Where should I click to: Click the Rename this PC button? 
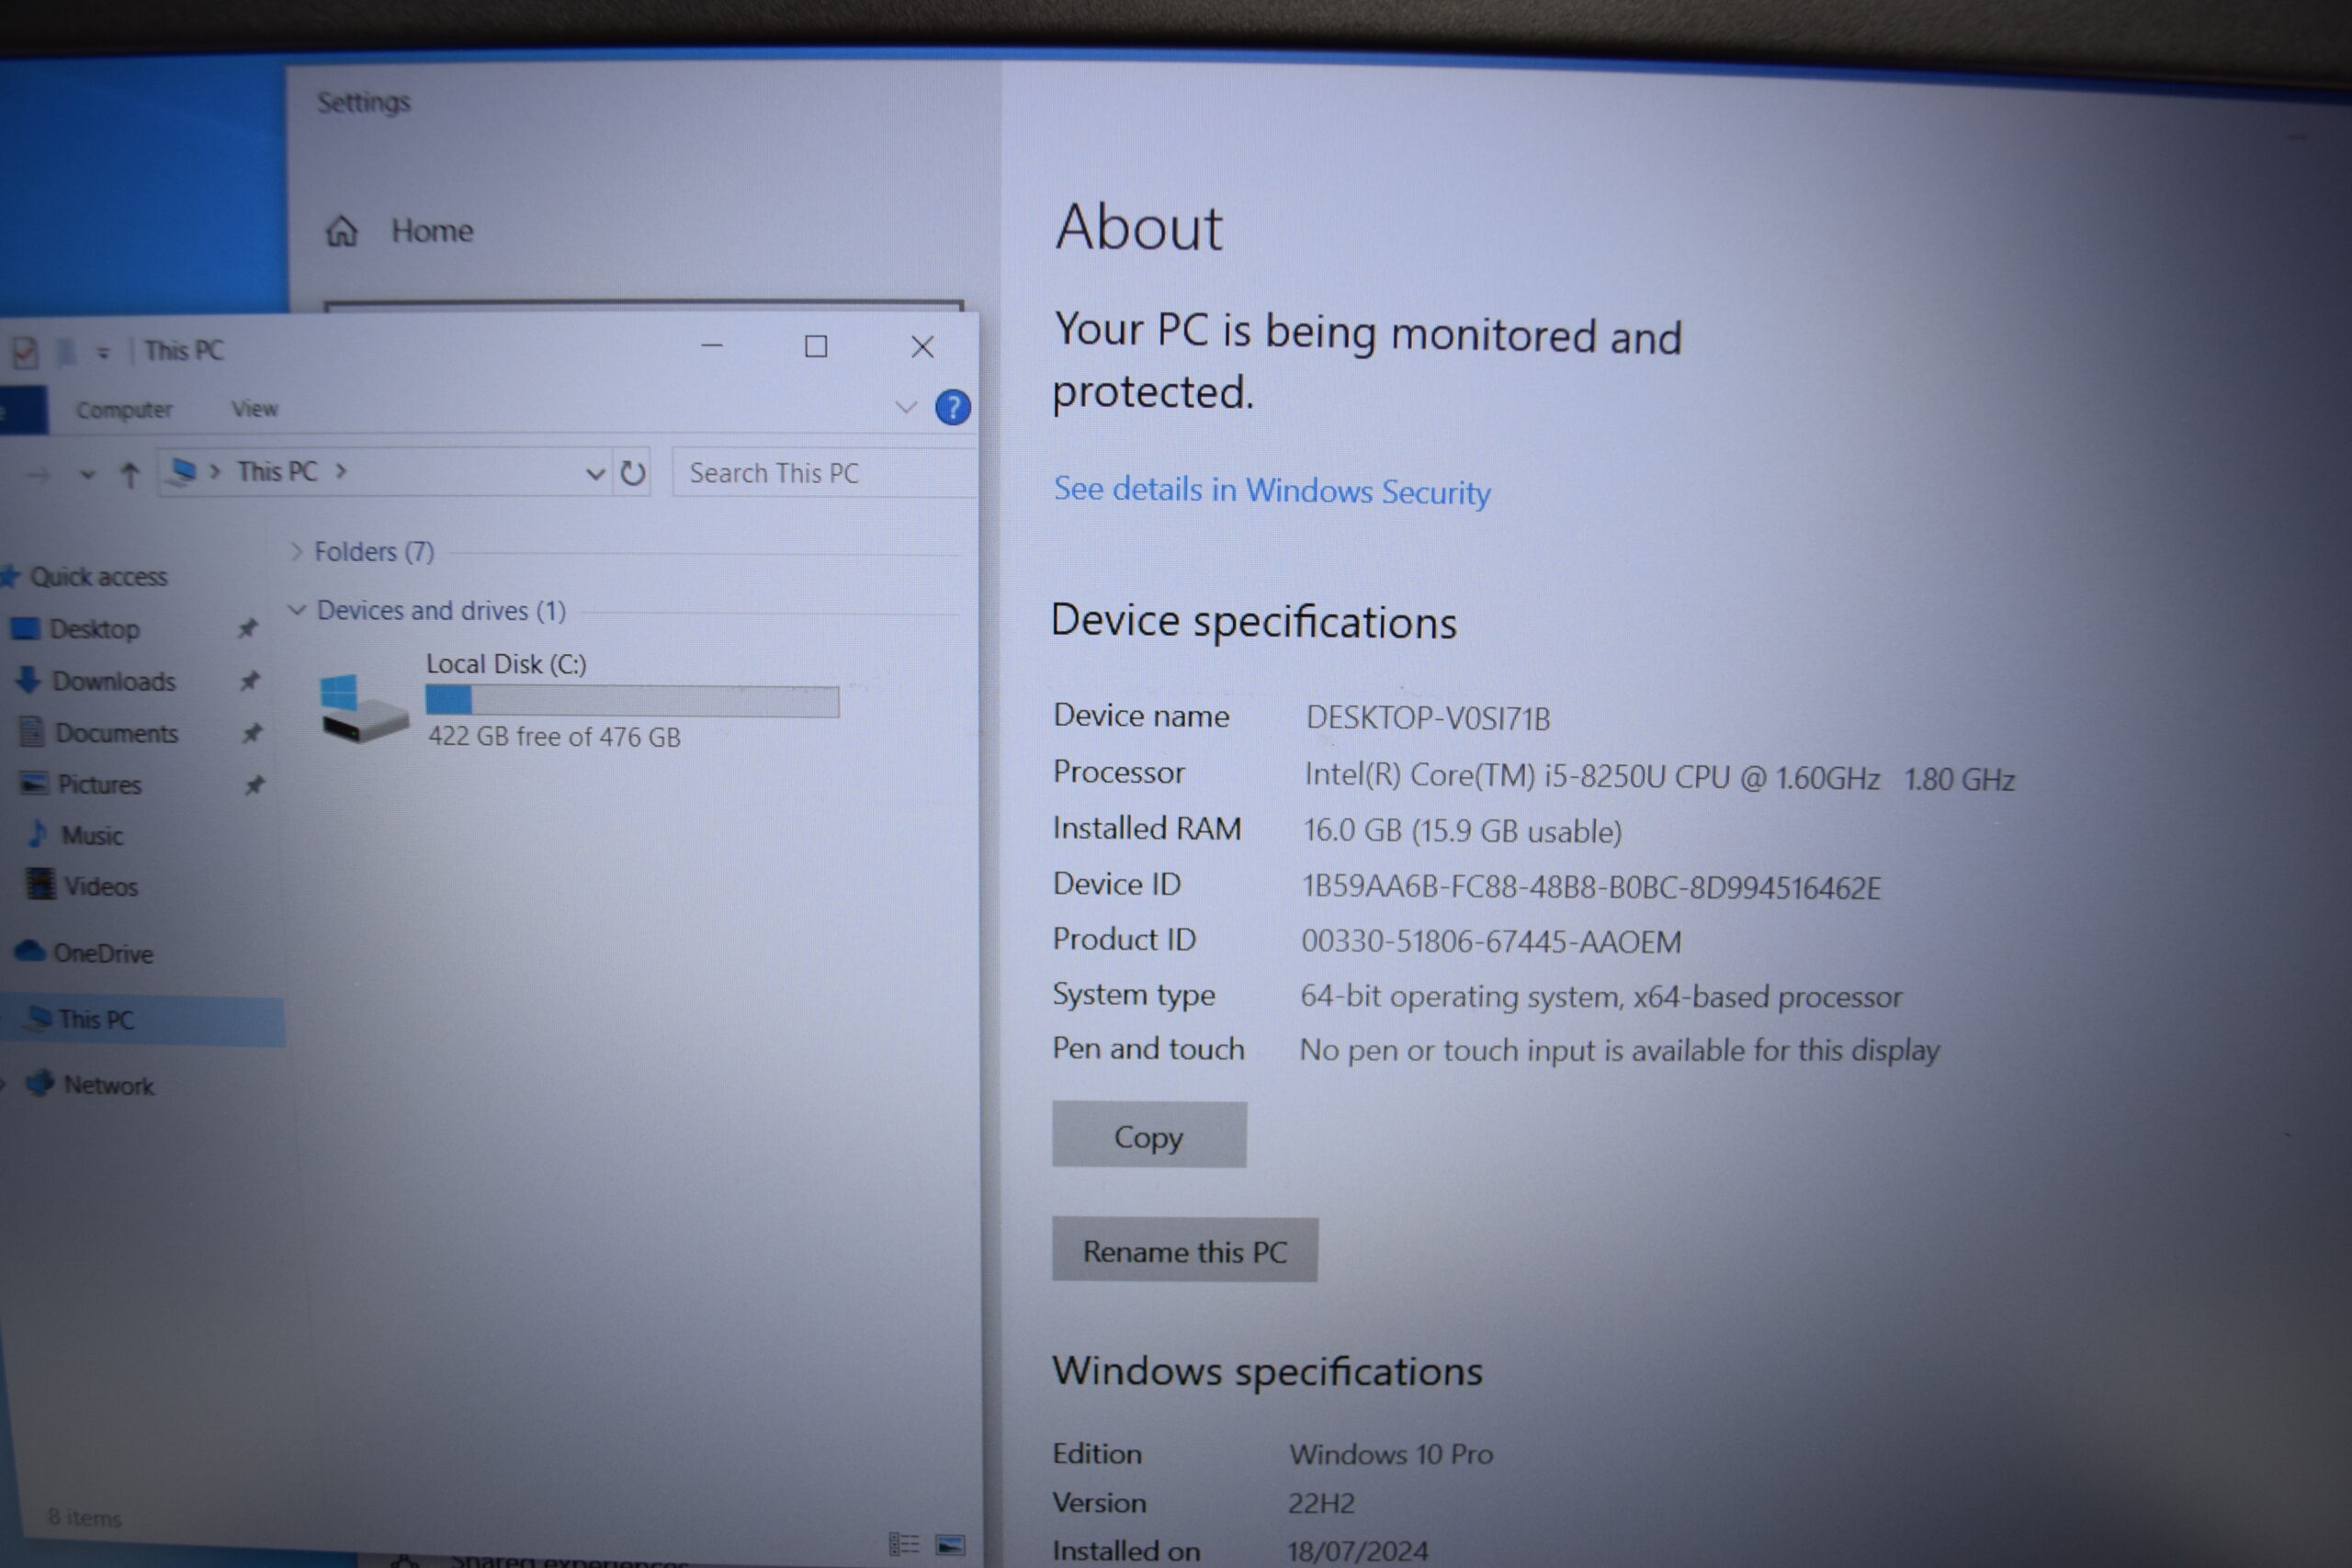(x=1184, y=1250)
